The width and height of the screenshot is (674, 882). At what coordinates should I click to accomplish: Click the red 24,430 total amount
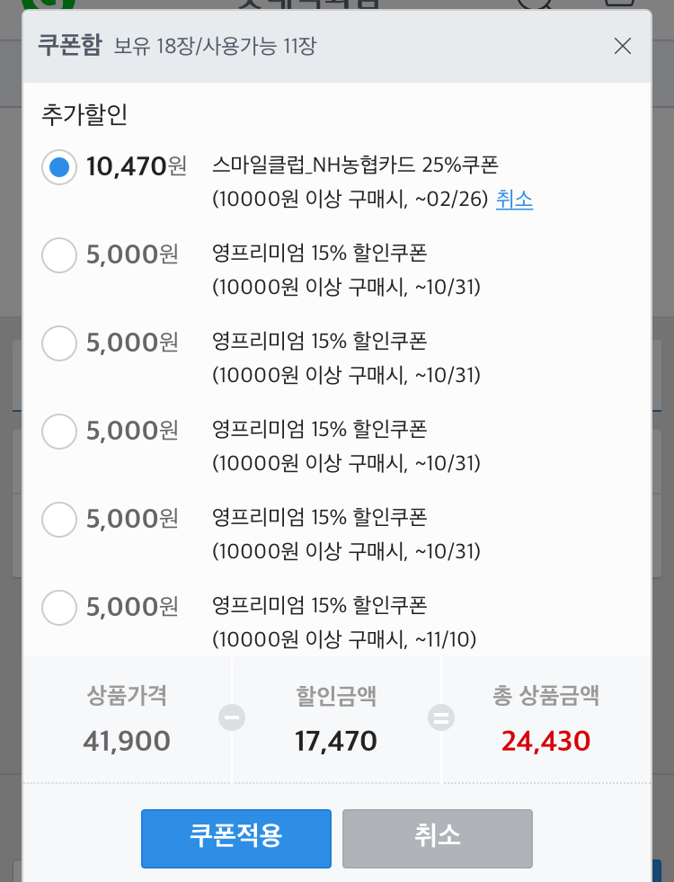click(545, 741)
